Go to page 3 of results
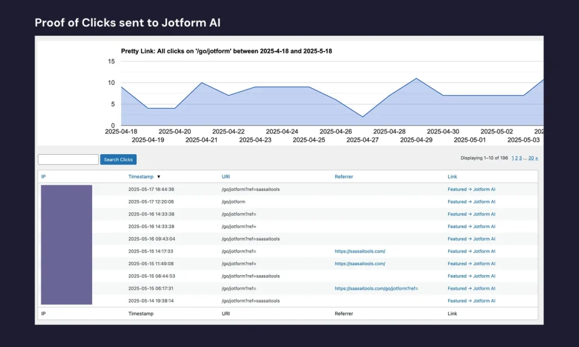Image resolution: width=579 pixels, height=347 pixels. click(521, 158)
